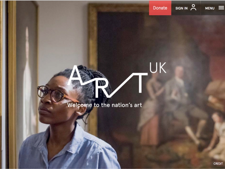Click the red Donate button
Viewport: 225px width, 169px height.
tap(160, 8)
